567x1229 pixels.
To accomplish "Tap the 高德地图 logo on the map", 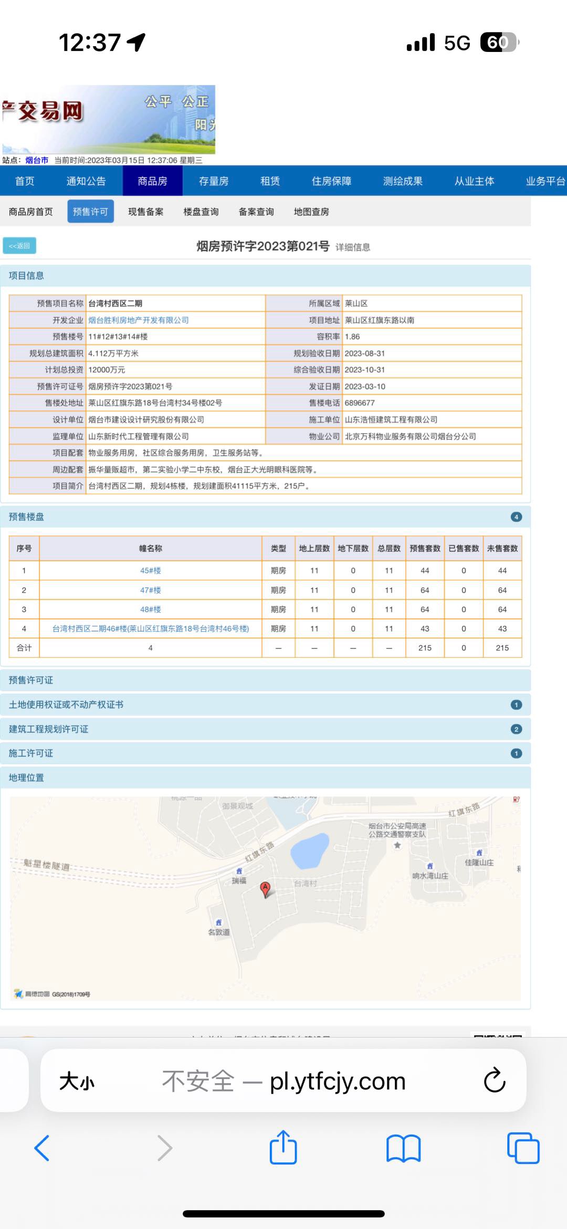I will (x=32, y=994).
